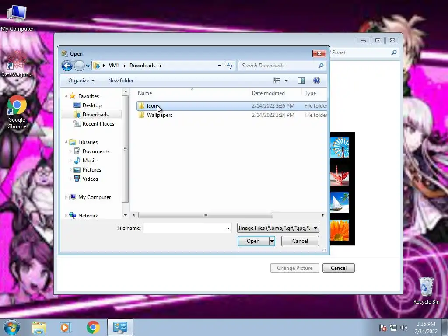Click the Windows Start orb
Screen dimensions: 448x336
(x=12, y=327)
